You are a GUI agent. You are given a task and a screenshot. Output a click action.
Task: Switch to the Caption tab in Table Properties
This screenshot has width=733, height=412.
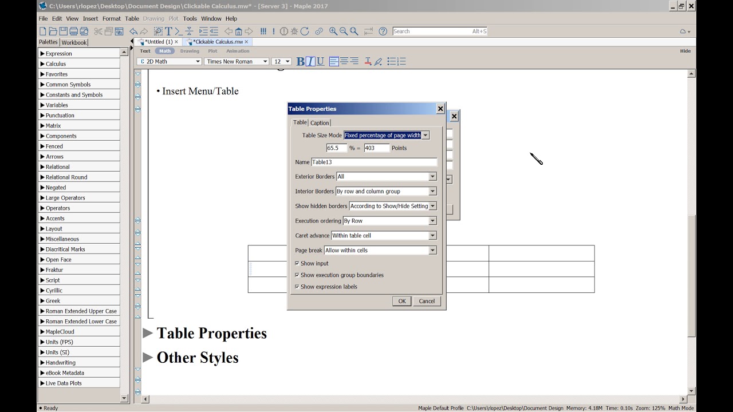pyautogui.click(x=320, y=123)
